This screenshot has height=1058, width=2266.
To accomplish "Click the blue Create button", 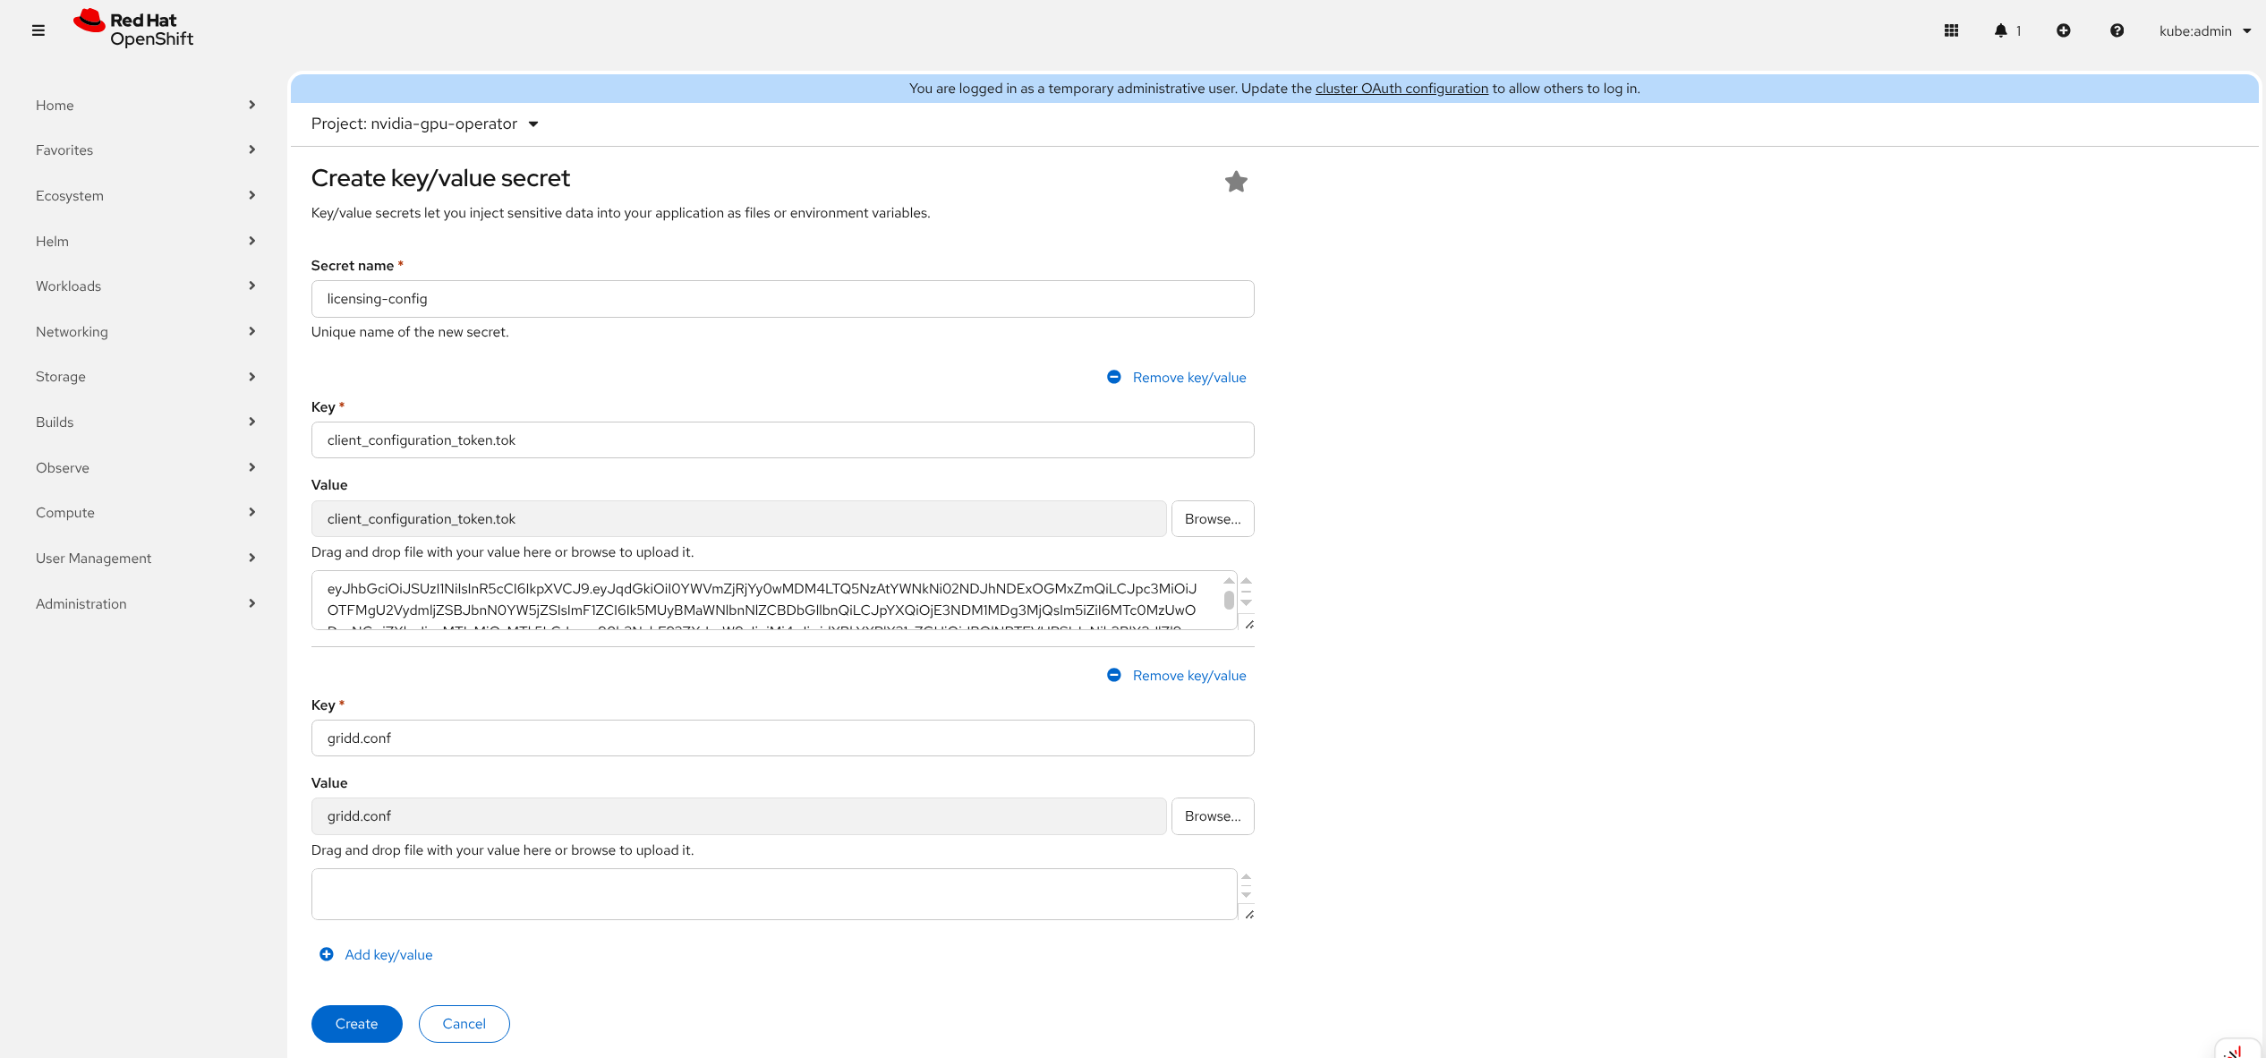I will point(356,1023).
